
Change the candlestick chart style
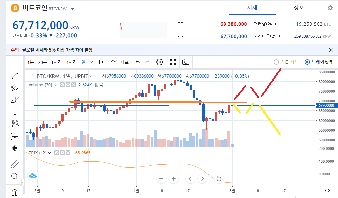[x=102, y=62]
